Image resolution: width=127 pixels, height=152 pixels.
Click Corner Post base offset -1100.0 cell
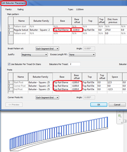(76, 86)
